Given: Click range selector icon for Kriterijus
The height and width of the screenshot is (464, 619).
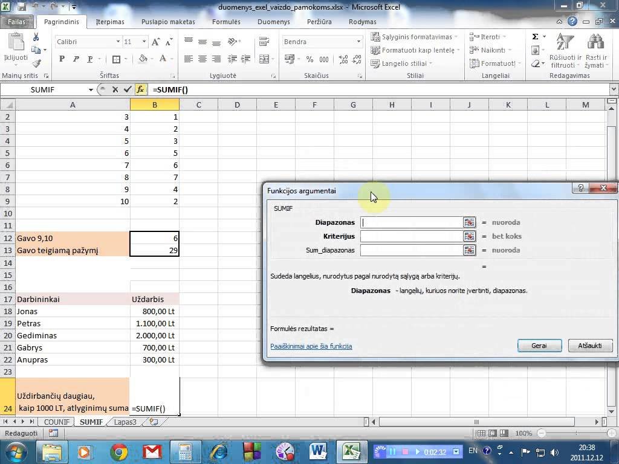Looking at the screenshot, I should coord(469,236).
